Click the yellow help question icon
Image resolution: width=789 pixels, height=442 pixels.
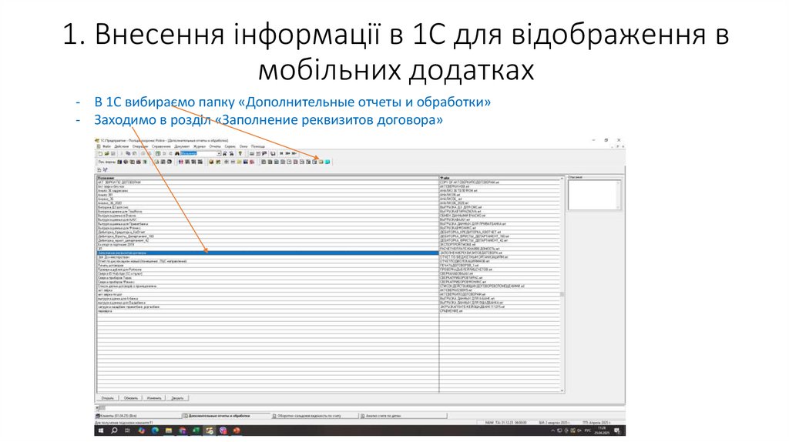240,153
